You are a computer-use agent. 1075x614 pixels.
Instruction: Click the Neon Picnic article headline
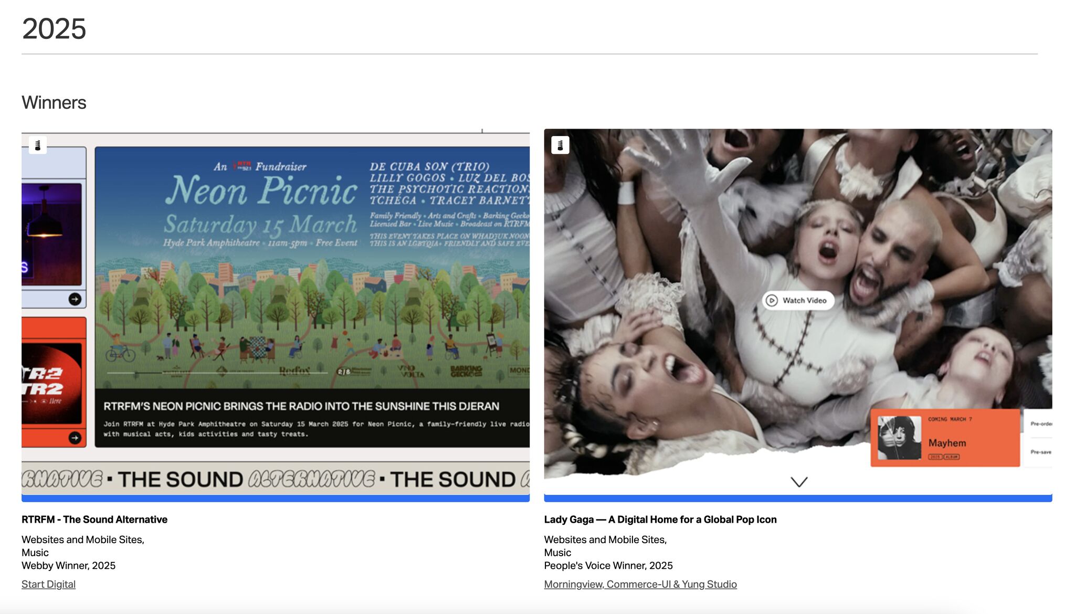coord(301,406)
